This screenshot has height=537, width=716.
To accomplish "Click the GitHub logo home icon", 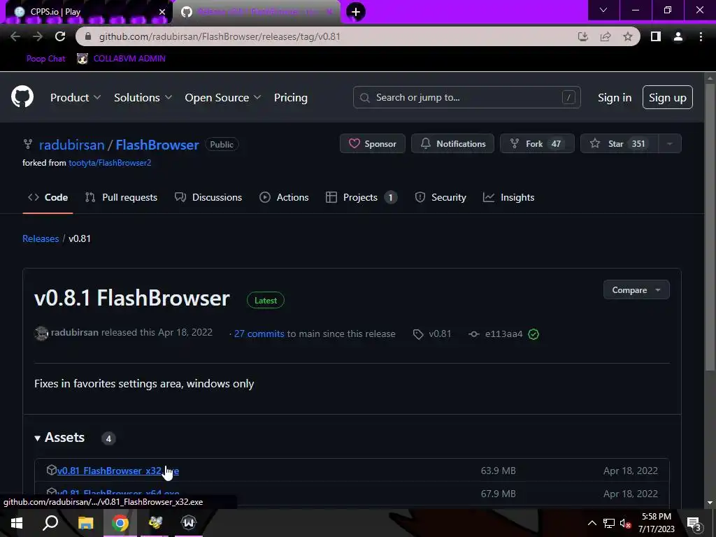I will (22, 96).
